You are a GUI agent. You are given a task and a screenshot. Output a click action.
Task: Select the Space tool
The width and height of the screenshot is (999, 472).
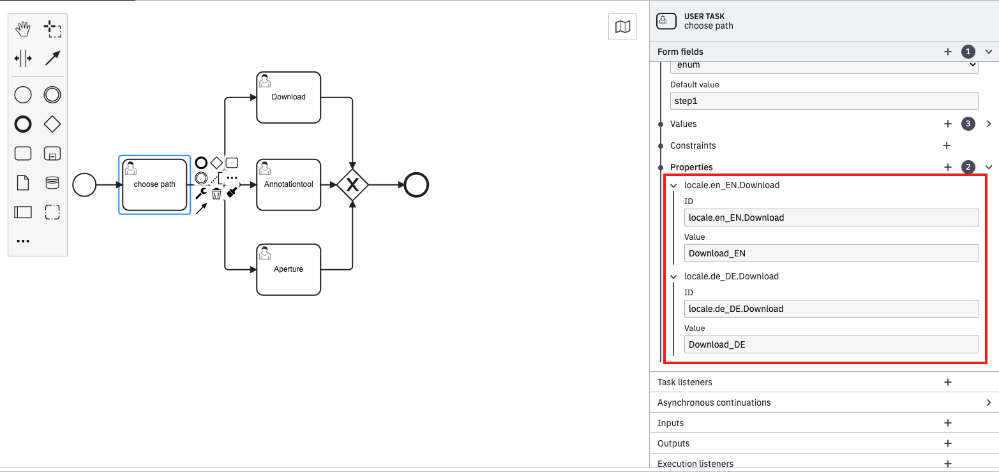23,58
